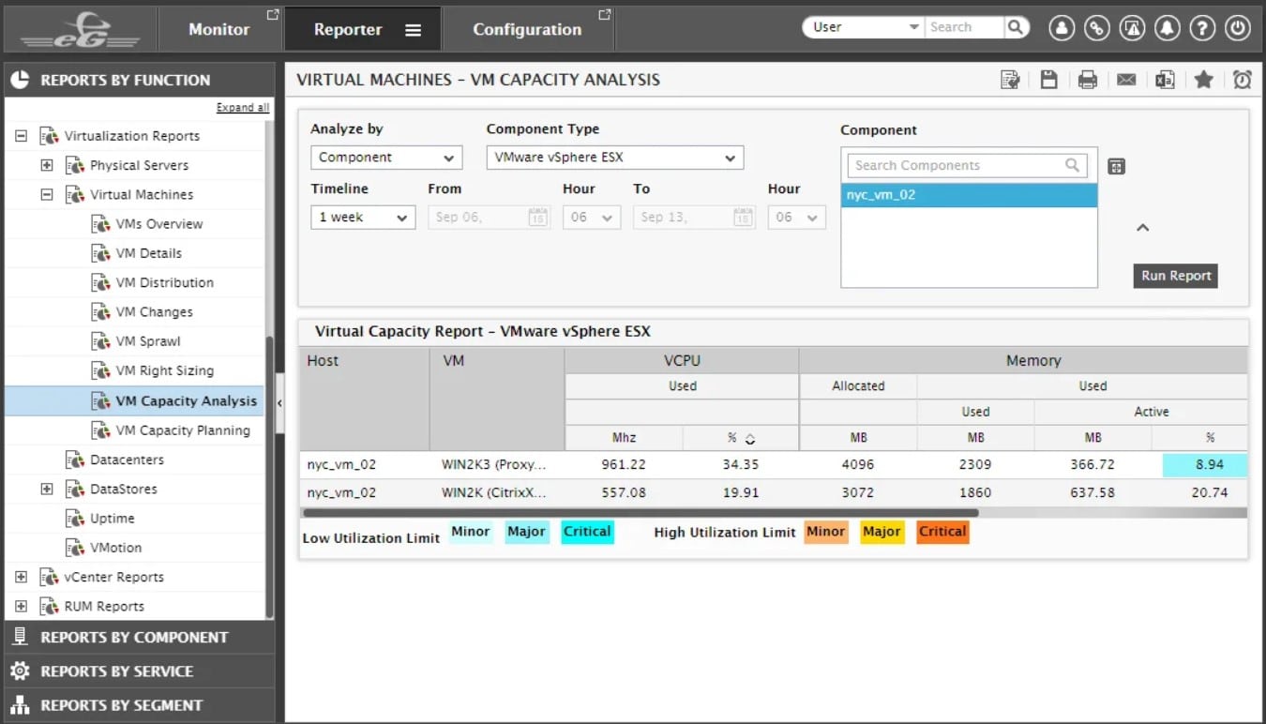Open the Reporter hamburger menu icon
The width and height of the screenshot is (1266, 724).
point(413,30)
